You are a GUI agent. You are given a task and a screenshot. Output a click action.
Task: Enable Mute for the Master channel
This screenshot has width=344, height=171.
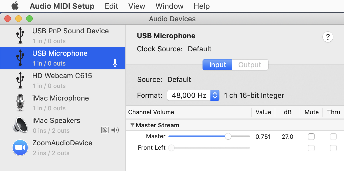(311, 137)
